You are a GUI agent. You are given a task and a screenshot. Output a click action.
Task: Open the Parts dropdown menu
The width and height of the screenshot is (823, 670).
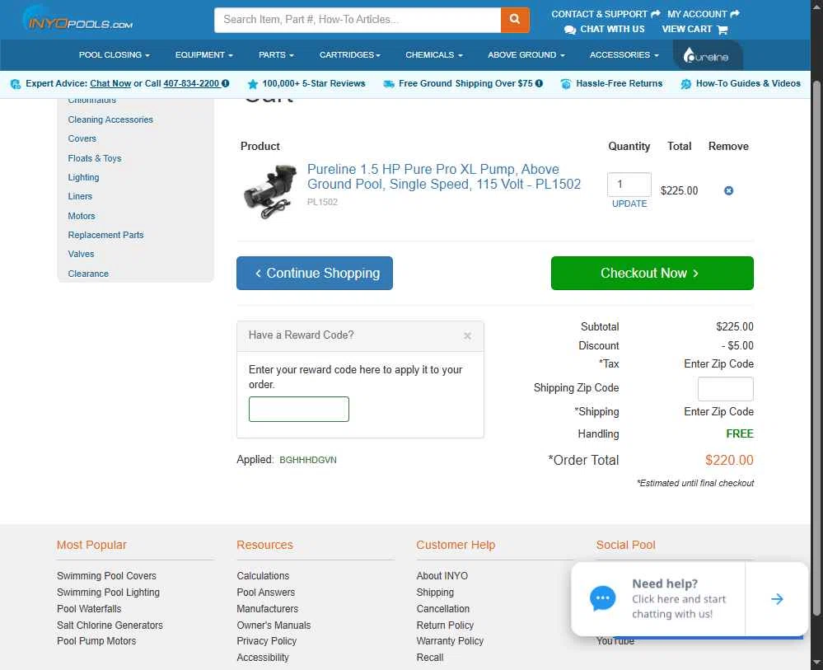point(275,54)
